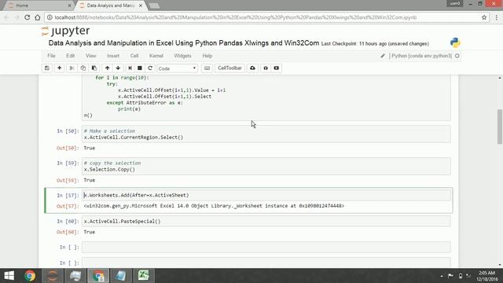Image resolution: width=503 pixels, height=283 pixels.
Task: Restart the kernel toolbar icon
Action: point(150,68)
